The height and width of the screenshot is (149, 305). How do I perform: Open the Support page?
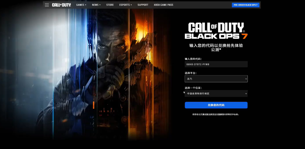(x=143, y=5)
